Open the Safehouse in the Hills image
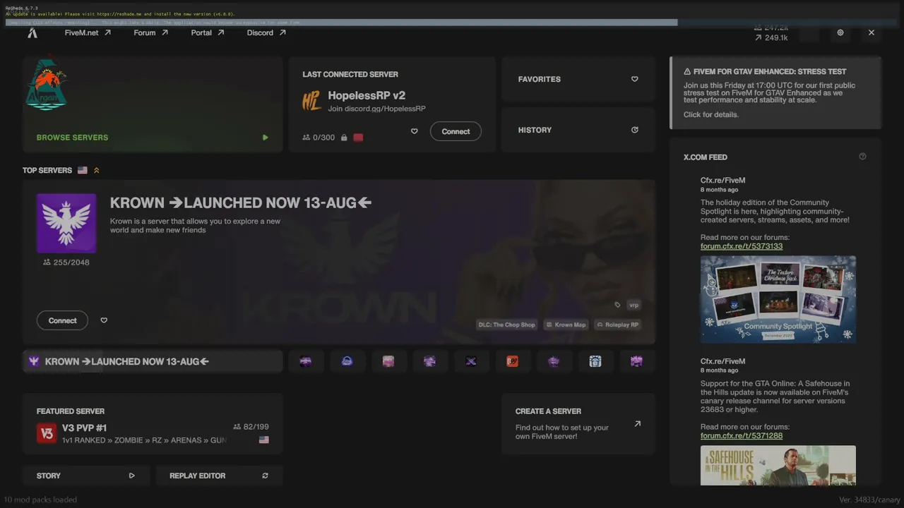This screenshot has height=508, width=904. point(778,465)
